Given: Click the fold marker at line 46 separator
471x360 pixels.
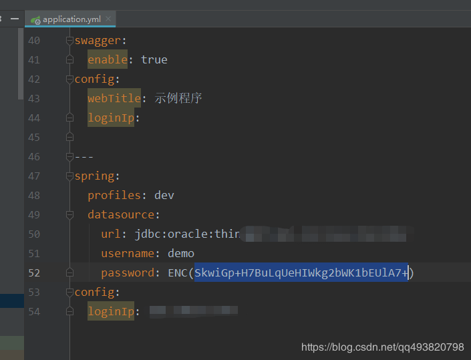Looking at the screenshot, I should (x=69, y=157).
